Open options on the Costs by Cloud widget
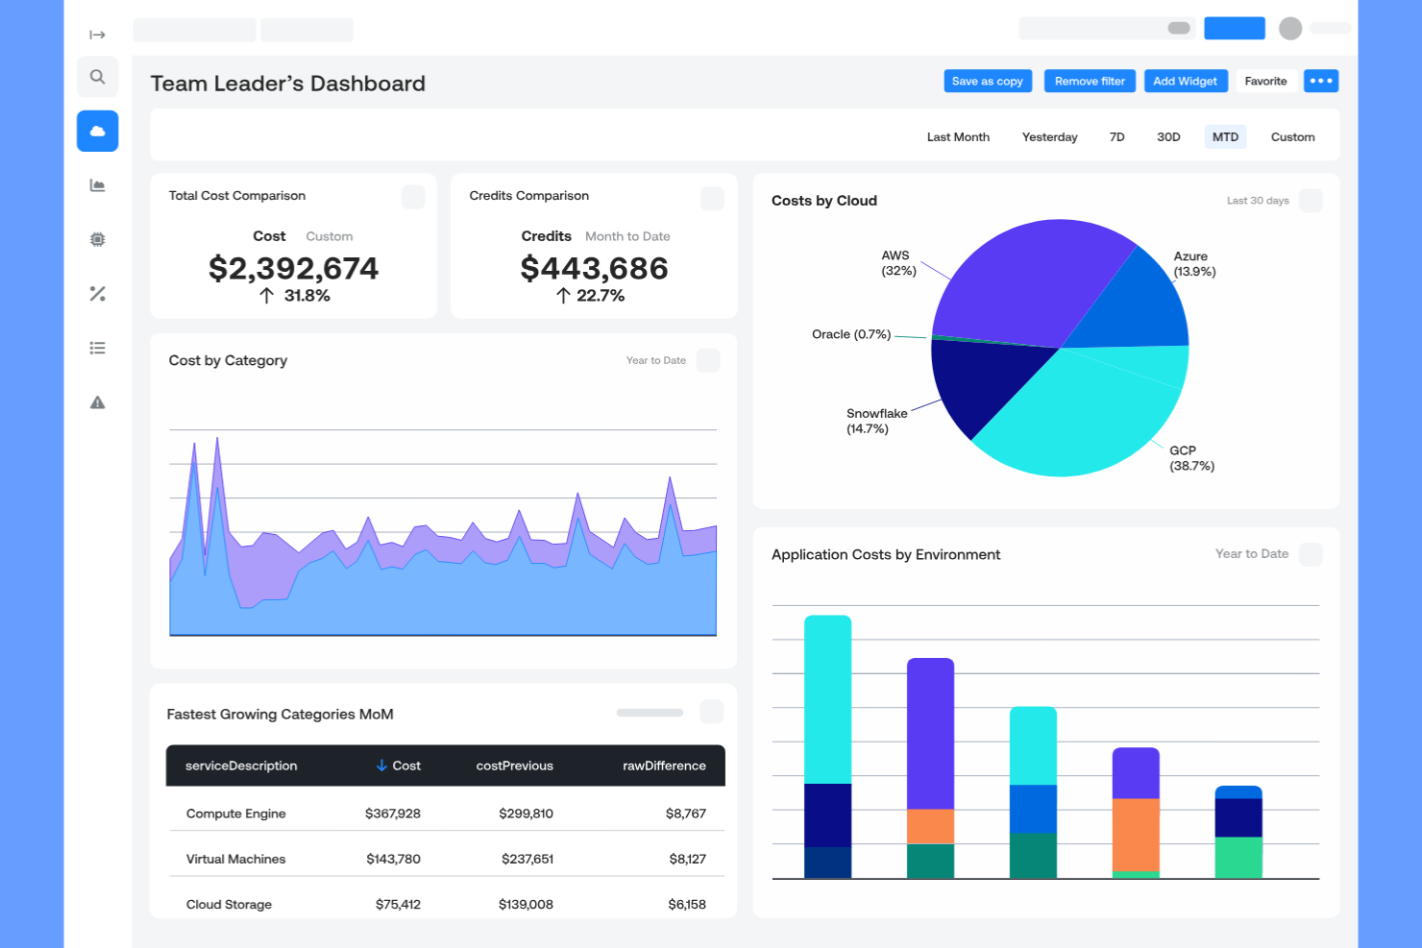 [1310, 201]
